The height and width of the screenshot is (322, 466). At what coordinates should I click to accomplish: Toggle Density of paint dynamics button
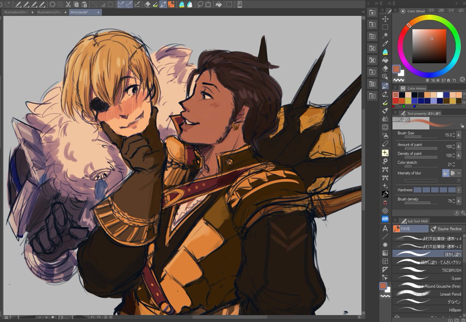point(459,156)
